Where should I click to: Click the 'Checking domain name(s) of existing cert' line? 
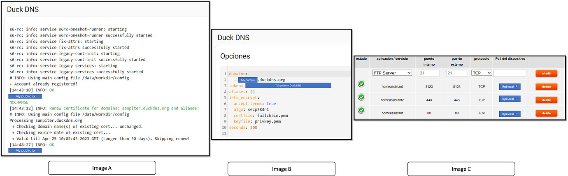[x=77, y=126]
